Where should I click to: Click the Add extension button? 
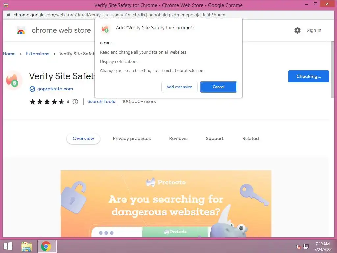click(179, 87)
